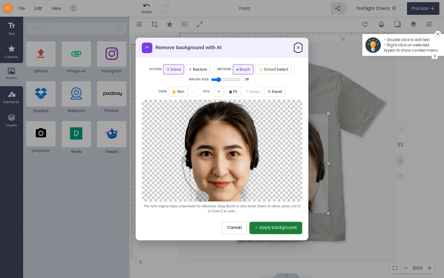Open the Elements panel
The image size is (444, 278).
click(11, 98)
